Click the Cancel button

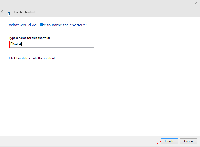(188, 141)
